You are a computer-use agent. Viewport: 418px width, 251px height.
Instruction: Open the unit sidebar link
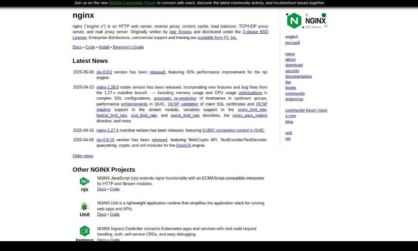click(x=289, y=133)
